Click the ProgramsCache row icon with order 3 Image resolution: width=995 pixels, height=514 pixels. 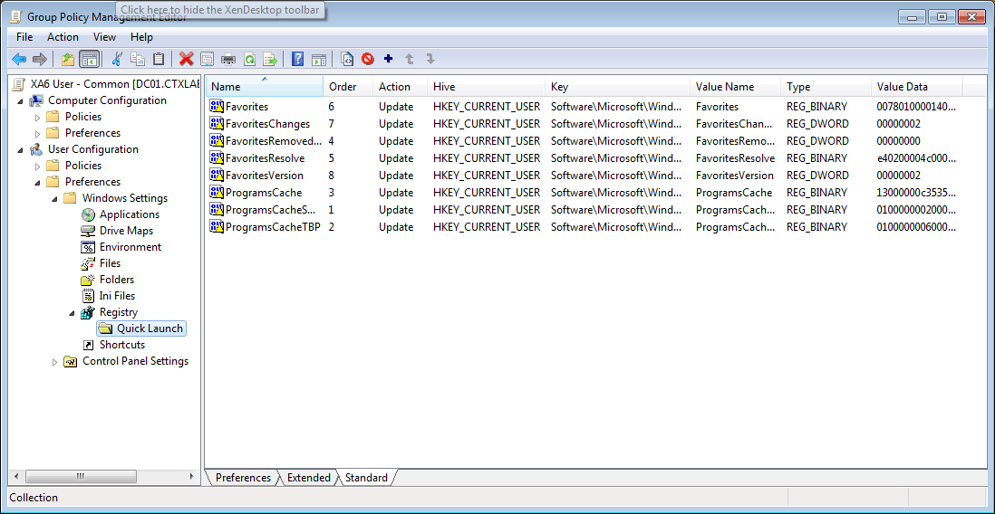point(217,192)
